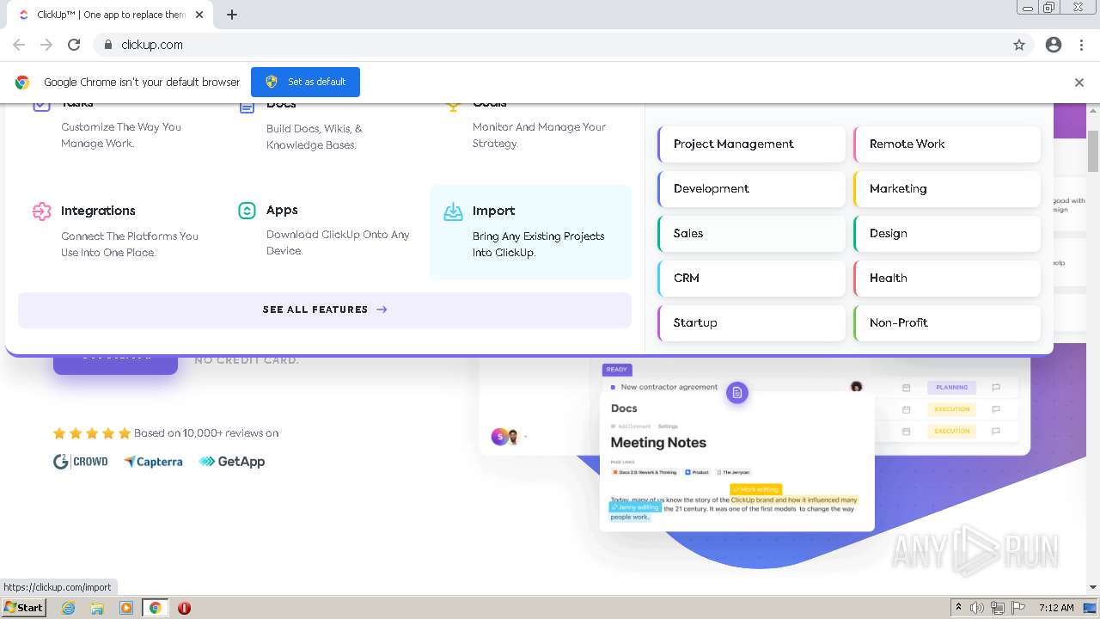Open the Chrome profile avatar

(1054, 45)
